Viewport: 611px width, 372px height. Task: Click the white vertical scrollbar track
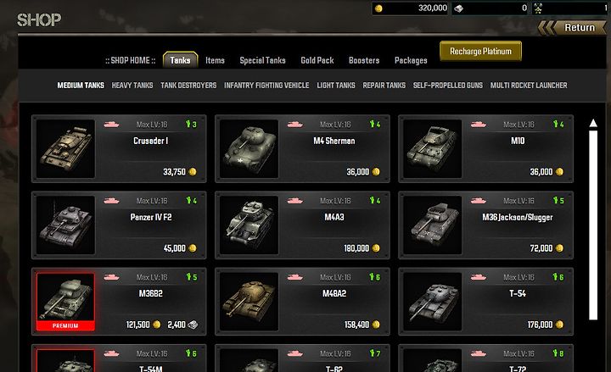593,225
